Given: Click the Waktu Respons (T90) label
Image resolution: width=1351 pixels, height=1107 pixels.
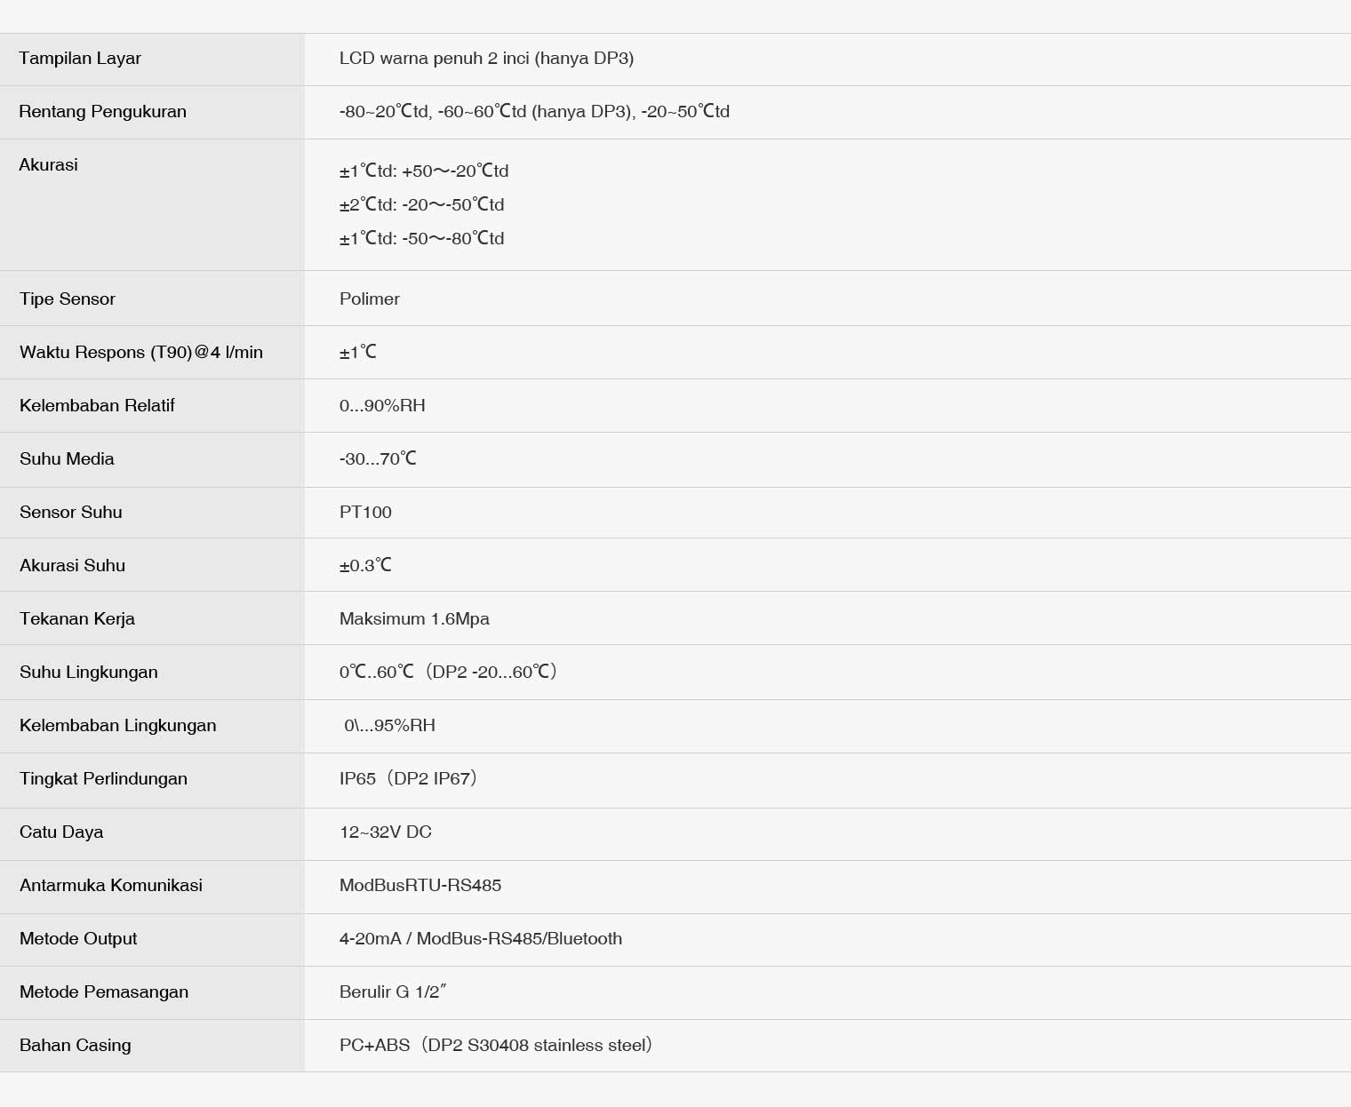Looking at the screenshot, I should coord(141,353).
